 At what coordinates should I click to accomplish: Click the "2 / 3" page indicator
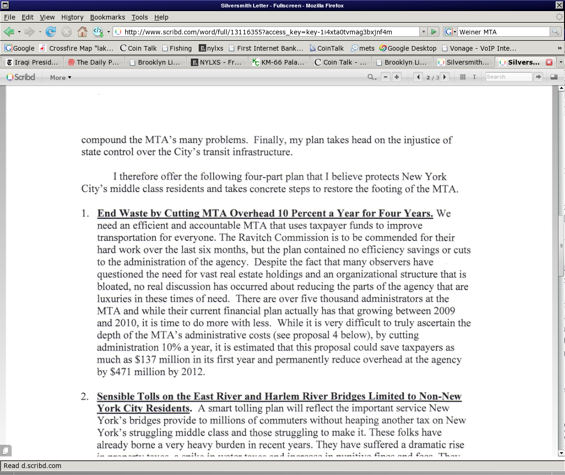[x=432, y=78]
